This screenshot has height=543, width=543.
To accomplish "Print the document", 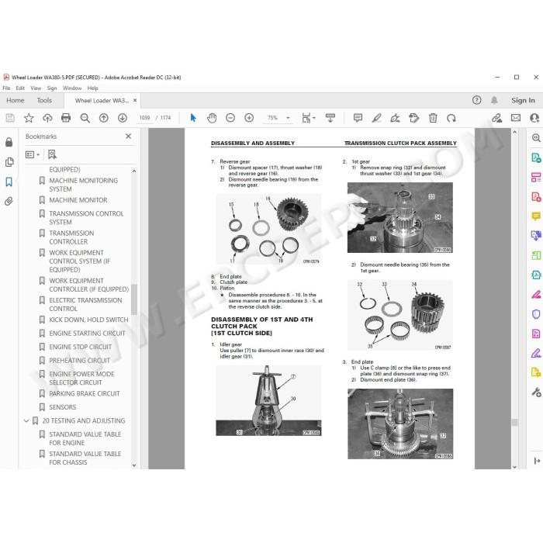I will pos(66,118).
